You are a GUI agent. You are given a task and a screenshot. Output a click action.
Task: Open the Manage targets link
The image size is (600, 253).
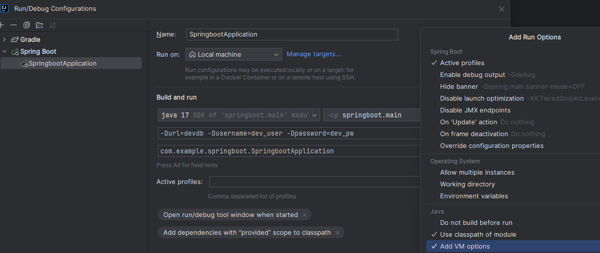pos(314,54)
